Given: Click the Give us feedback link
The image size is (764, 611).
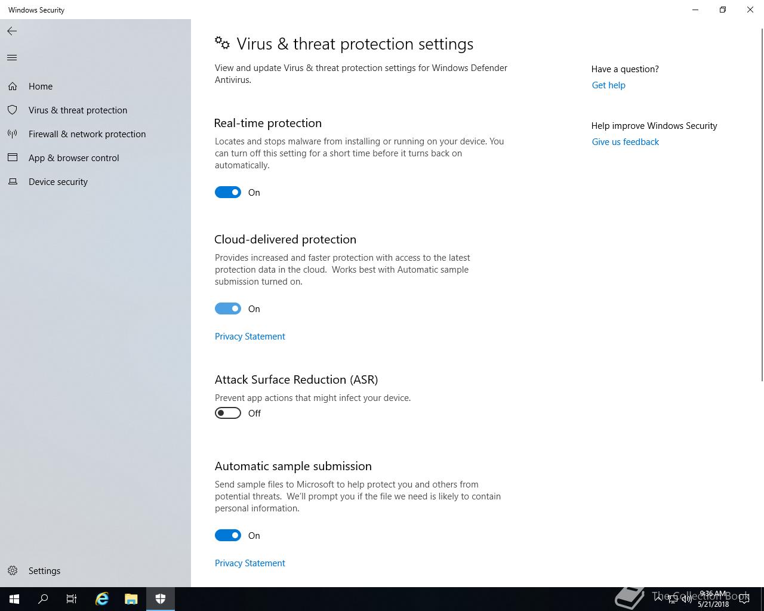Looking at the screenshot, I should pos(625,142).
